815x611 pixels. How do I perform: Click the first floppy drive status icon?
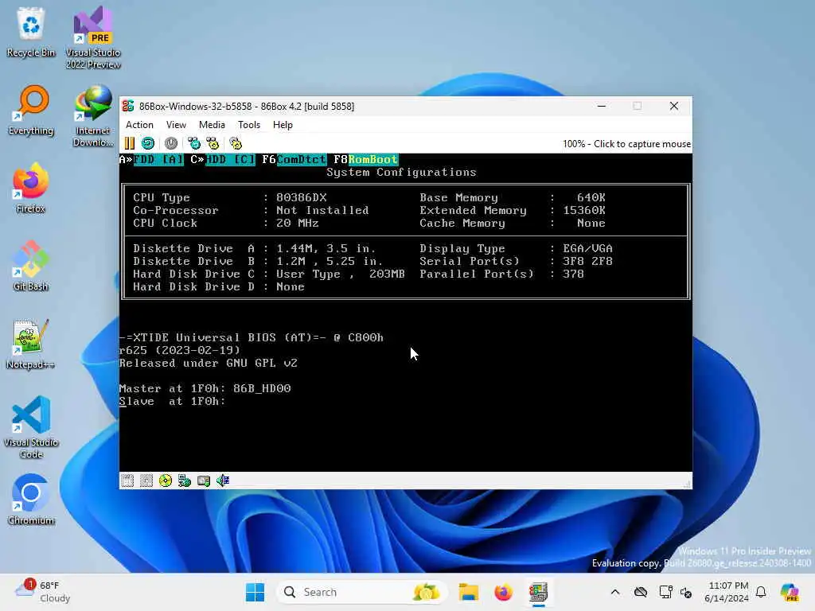tap(127, 481)
